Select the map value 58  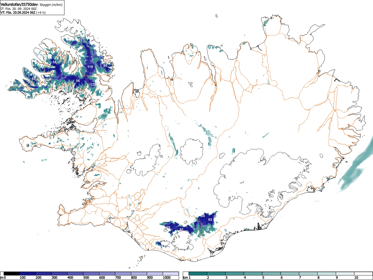pos(54,62)
